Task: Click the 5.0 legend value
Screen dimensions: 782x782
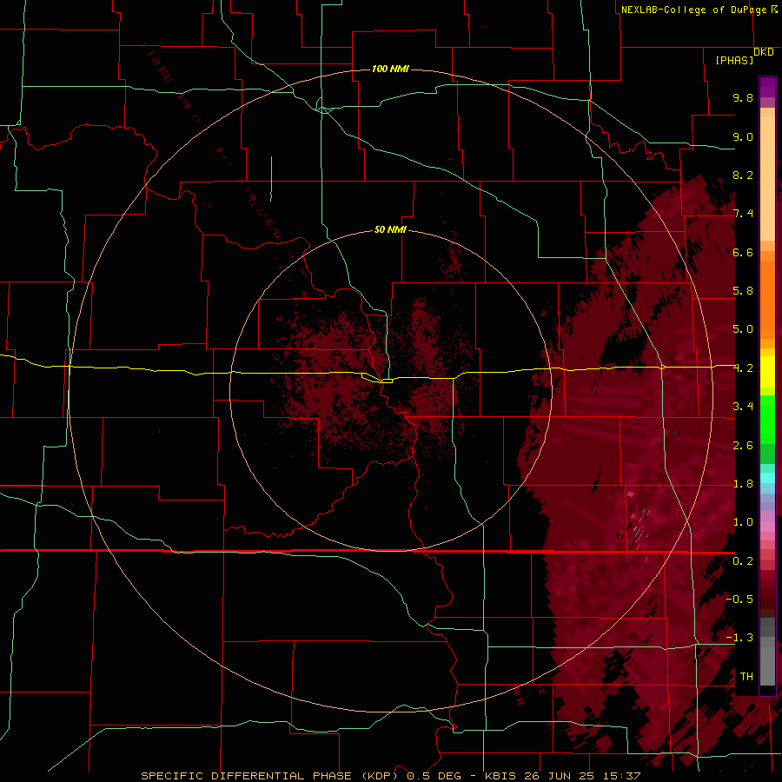Action: pos(743,329)
